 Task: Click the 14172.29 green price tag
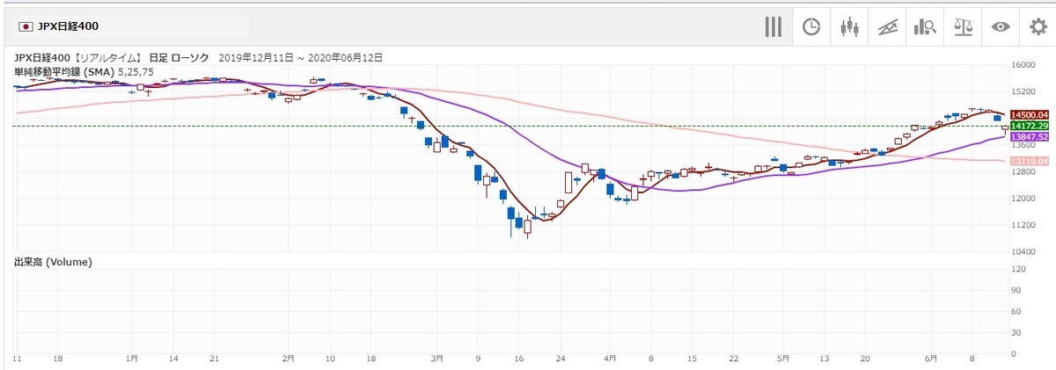pos(1029,127)
